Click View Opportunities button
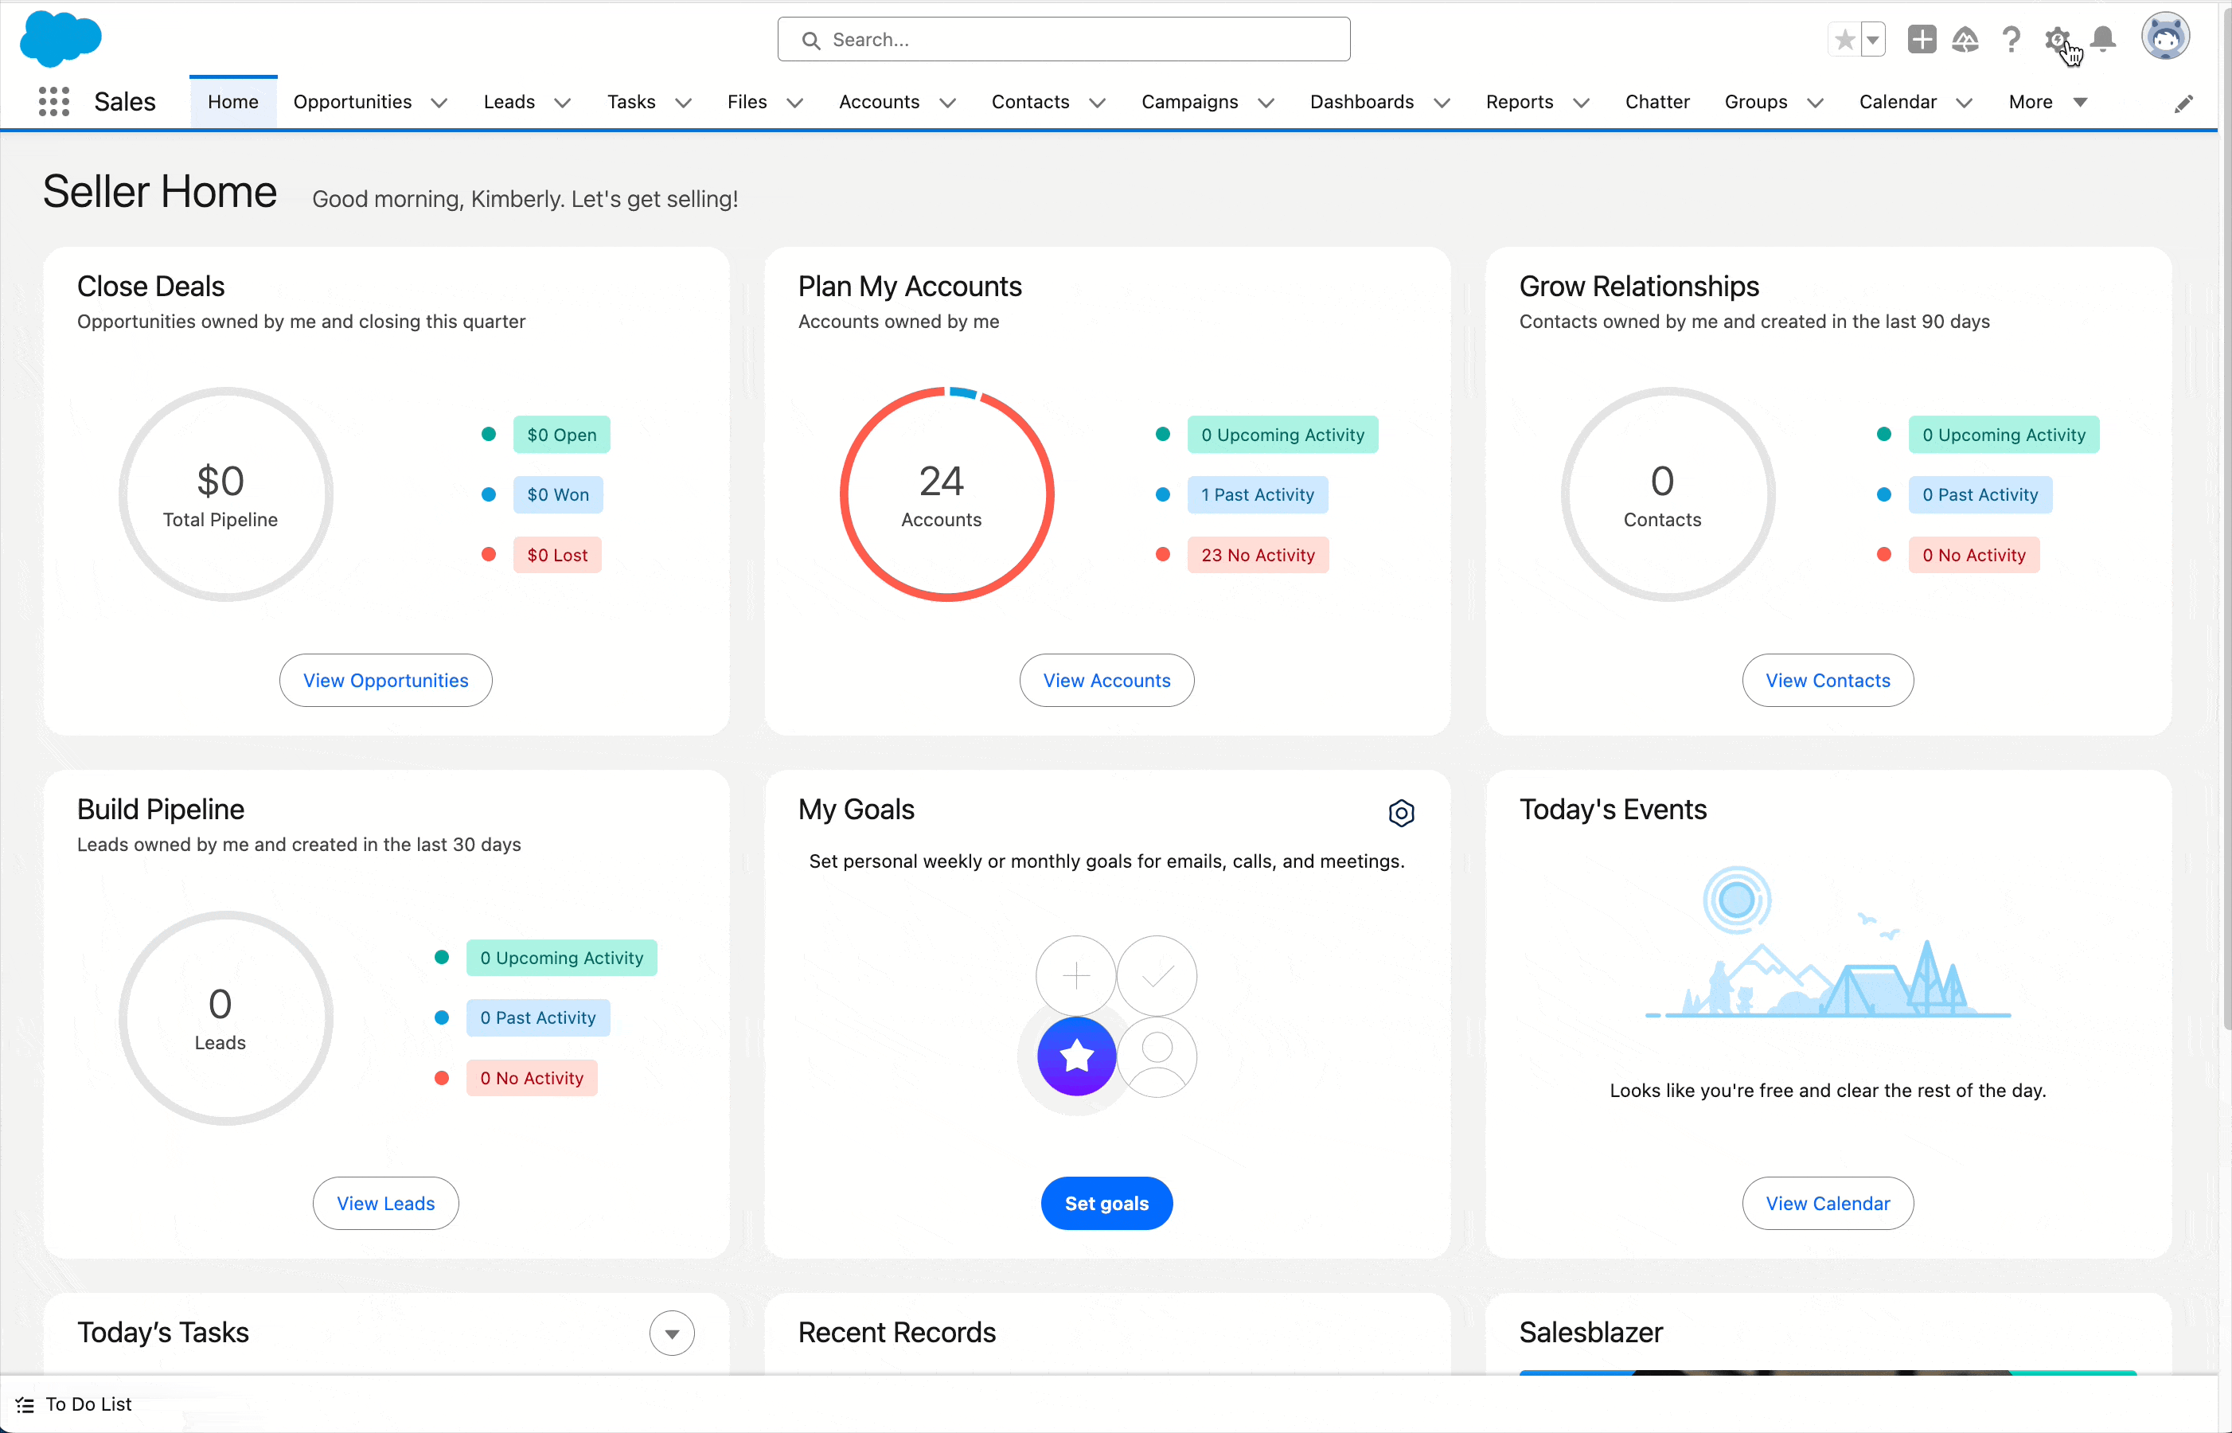 point(385,680)
